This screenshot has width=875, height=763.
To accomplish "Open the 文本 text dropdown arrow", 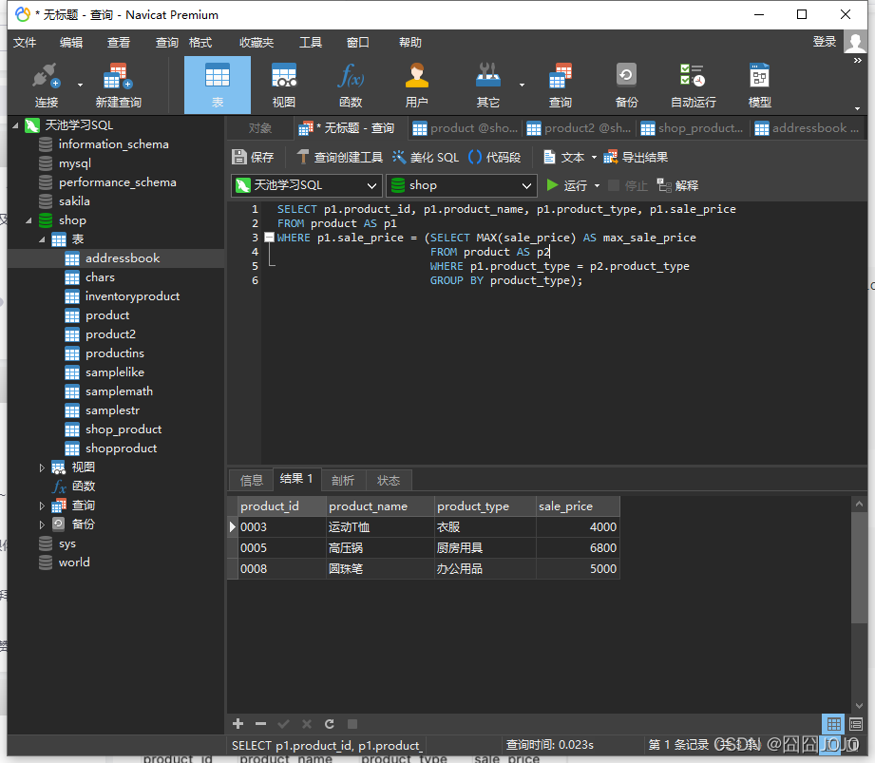I will point(594,158).
